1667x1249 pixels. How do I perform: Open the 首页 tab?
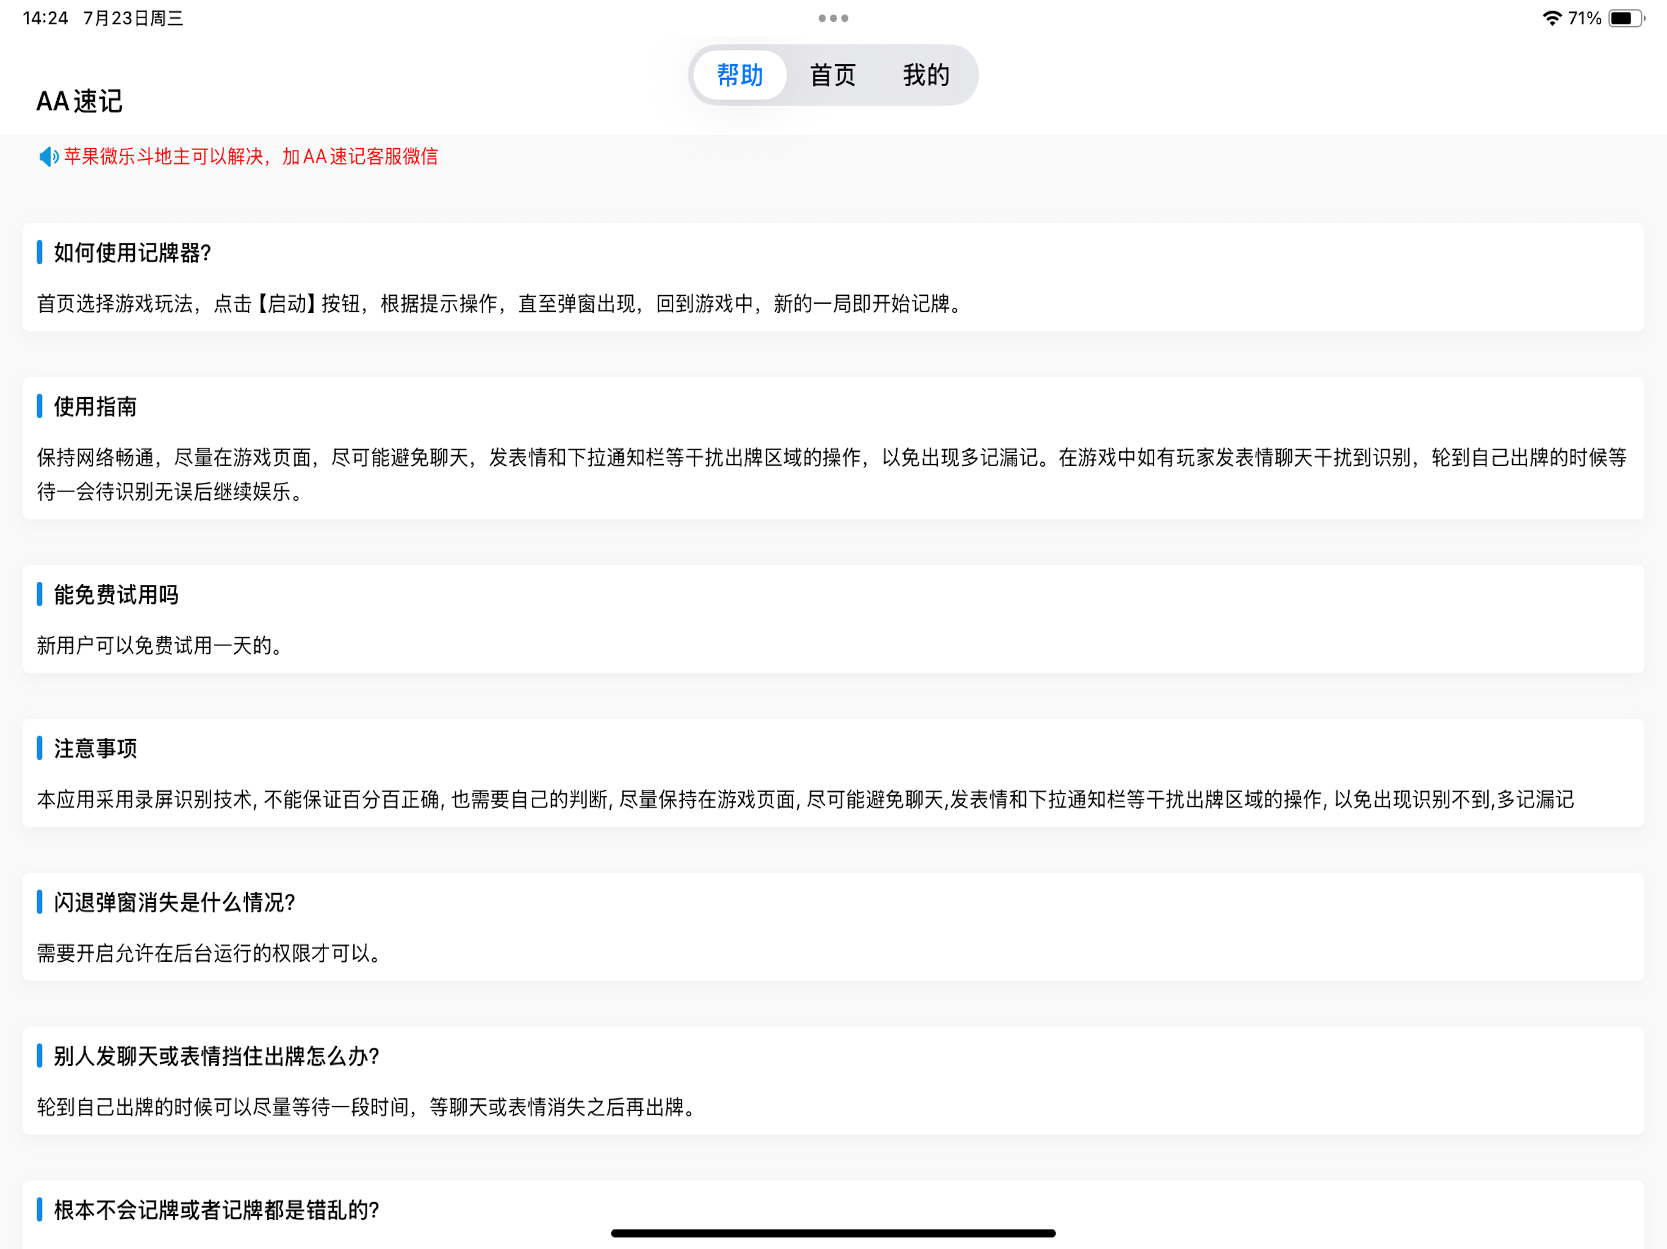833,76
